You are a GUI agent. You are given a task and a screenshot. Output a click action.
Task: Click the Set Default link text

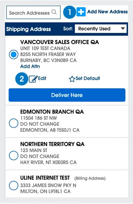pyautogui.click(x=88, y=78)
